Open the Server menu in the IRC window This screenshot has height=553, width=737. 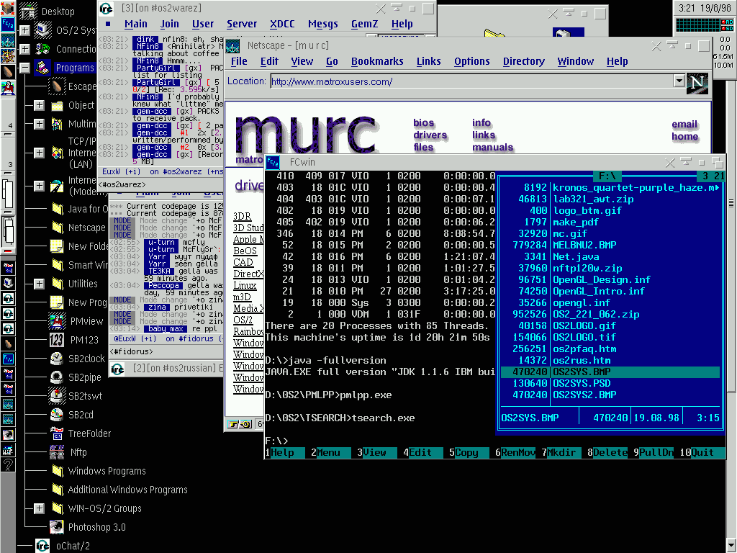242,24
